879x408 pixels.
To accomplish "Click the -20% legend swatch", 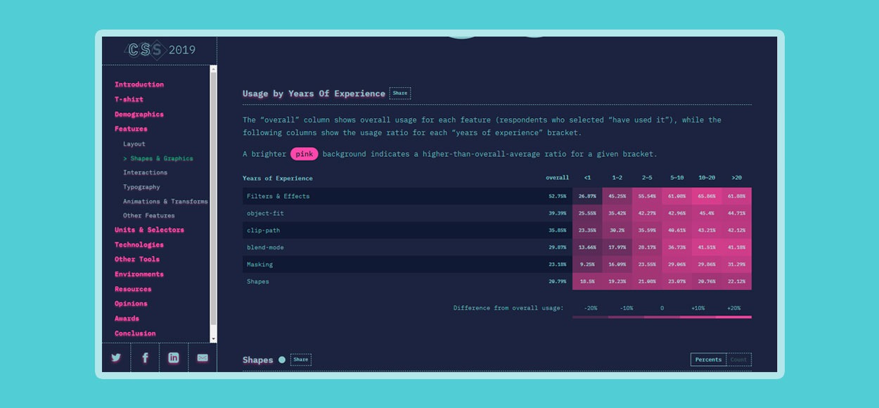I will 590,317.
